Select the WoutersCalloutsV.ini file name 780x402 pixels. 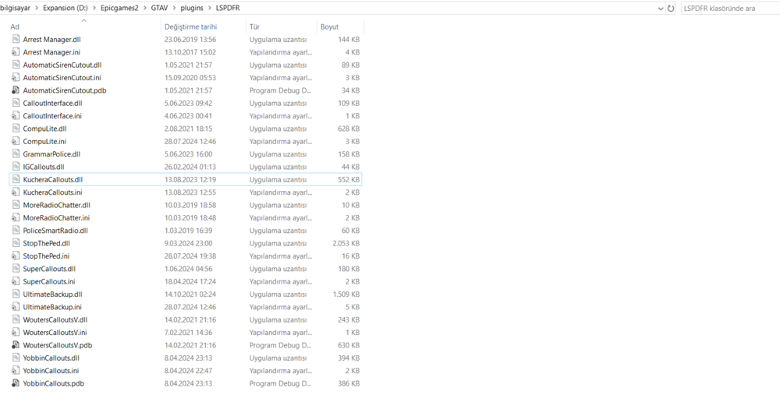(55, 333)
